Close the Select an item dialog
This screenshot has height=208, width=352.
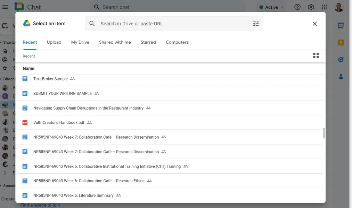tap(314, 24)
